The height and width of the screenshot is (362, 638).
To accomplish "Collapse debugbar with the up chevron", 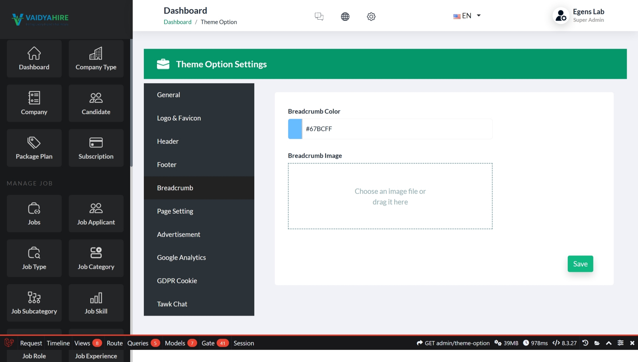I will (x=609, y=343).
